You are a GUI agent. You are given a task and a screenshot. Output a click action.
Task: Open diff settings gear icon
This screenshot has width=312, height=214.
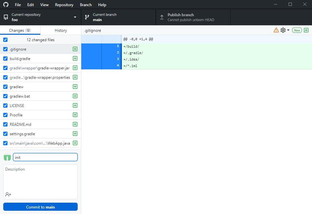point(283,30)
